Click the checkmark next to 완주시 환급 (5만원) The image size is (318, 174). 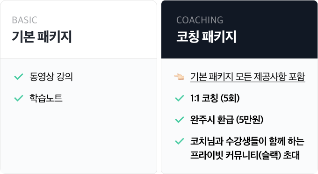180,120
